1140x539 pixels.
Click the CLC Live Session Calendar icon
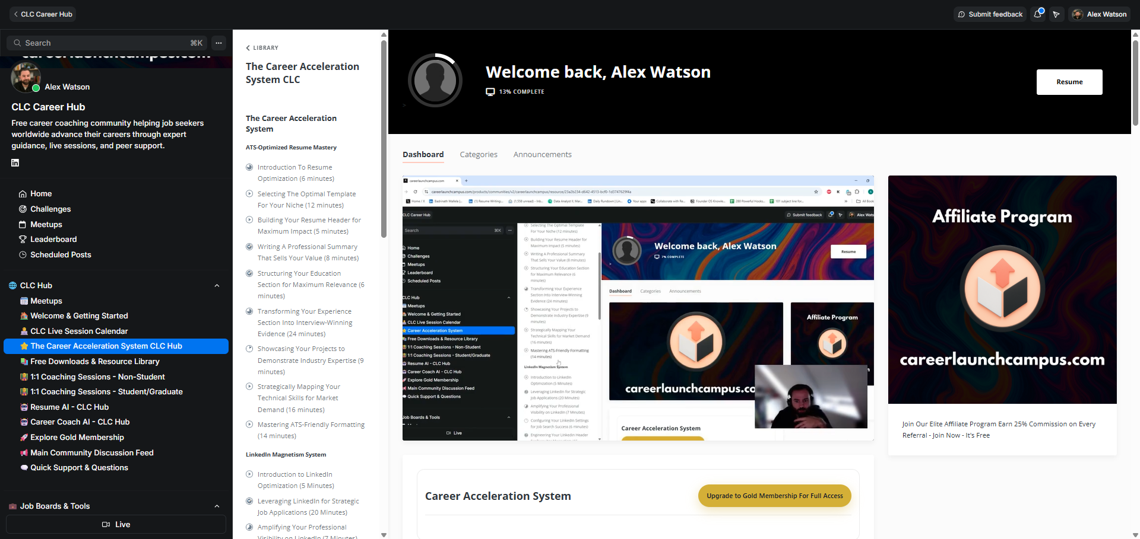coord(24,331)
